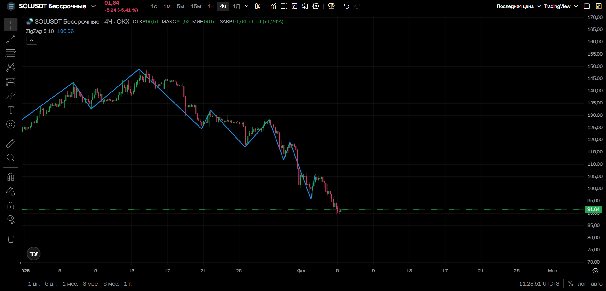Toggle auto scale авто

(597, 284)
